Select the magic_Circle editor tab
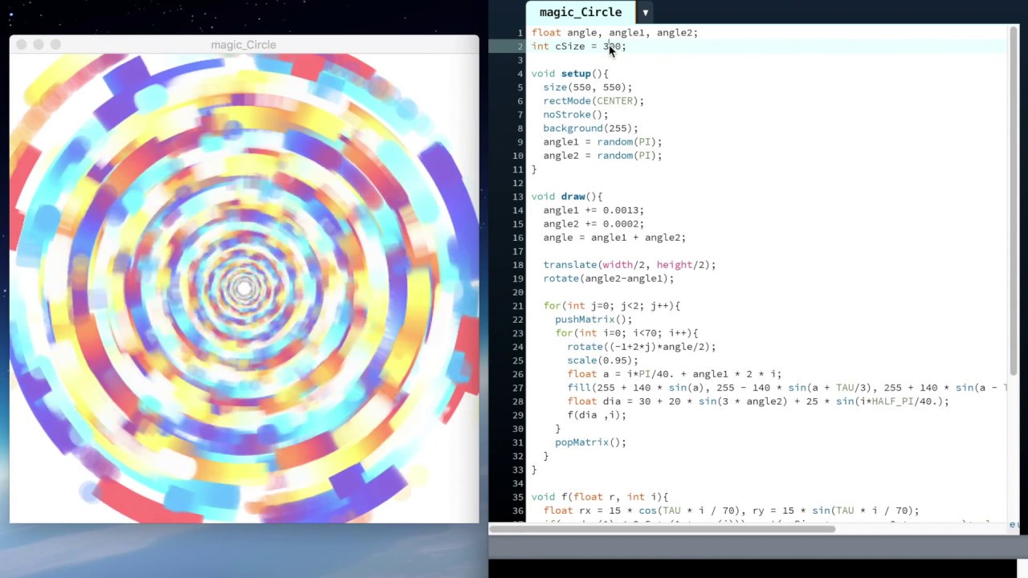This screenshot has width=1028, height=578. 580,12
